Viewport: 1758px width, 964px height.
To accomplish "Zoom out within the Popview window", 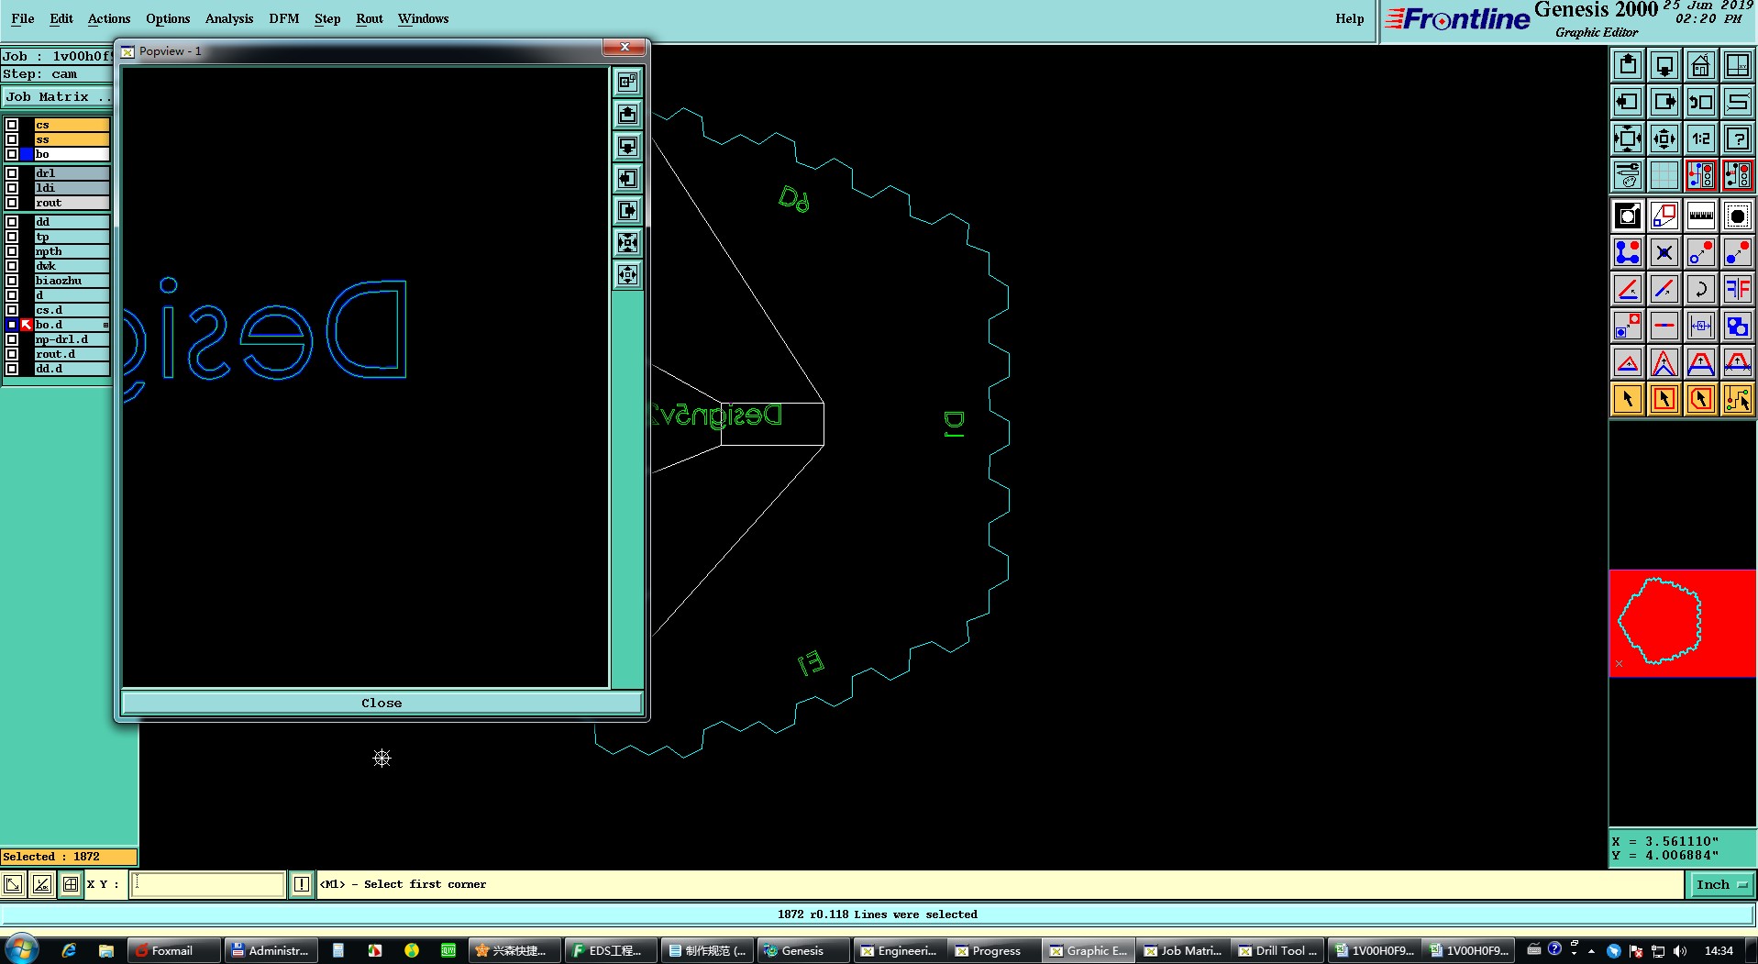I will 627,274.
